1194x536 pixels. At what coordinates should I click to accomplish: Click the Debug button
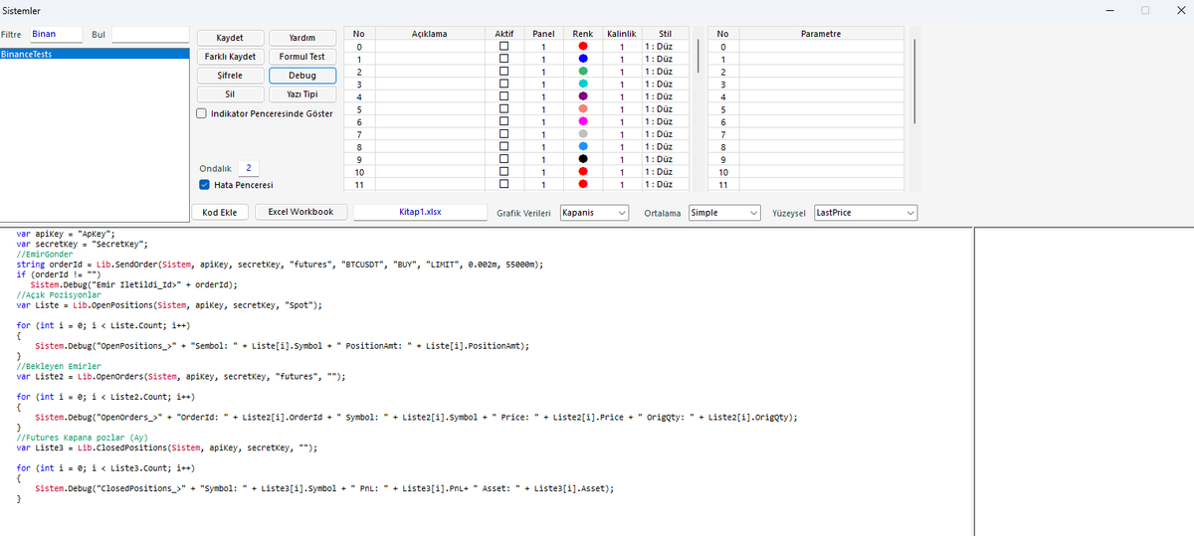(x=302, y=76)
